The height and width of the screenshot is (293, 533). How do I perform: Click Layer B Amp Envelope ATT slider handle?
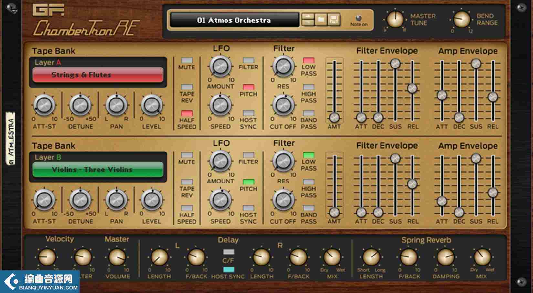click(x=442, y=202)
